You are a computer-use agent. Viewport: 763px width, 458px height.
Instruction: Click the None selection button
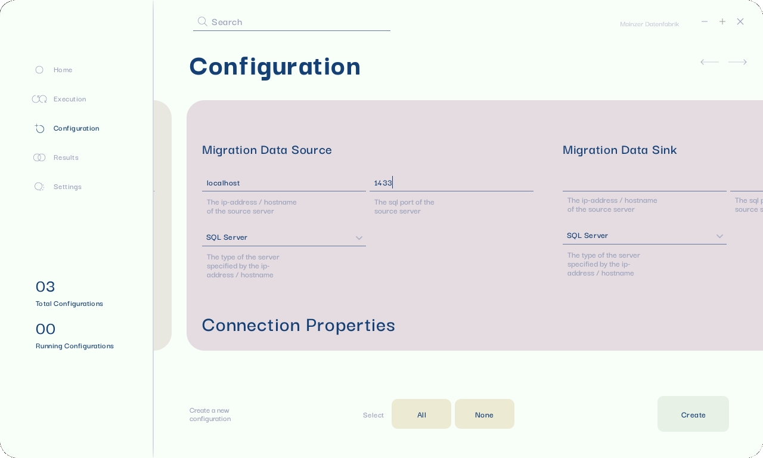[485, 414]
